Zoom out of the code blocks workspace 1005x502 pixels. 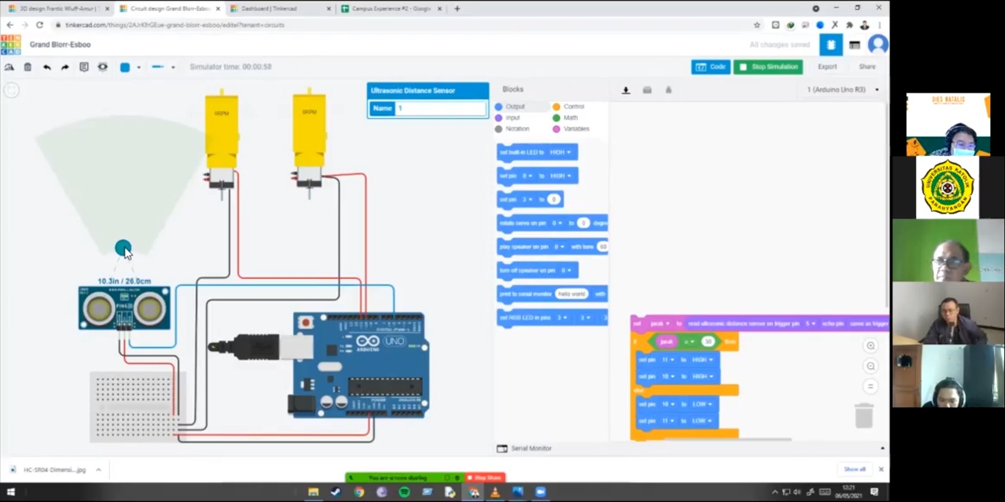coord(870,366)
